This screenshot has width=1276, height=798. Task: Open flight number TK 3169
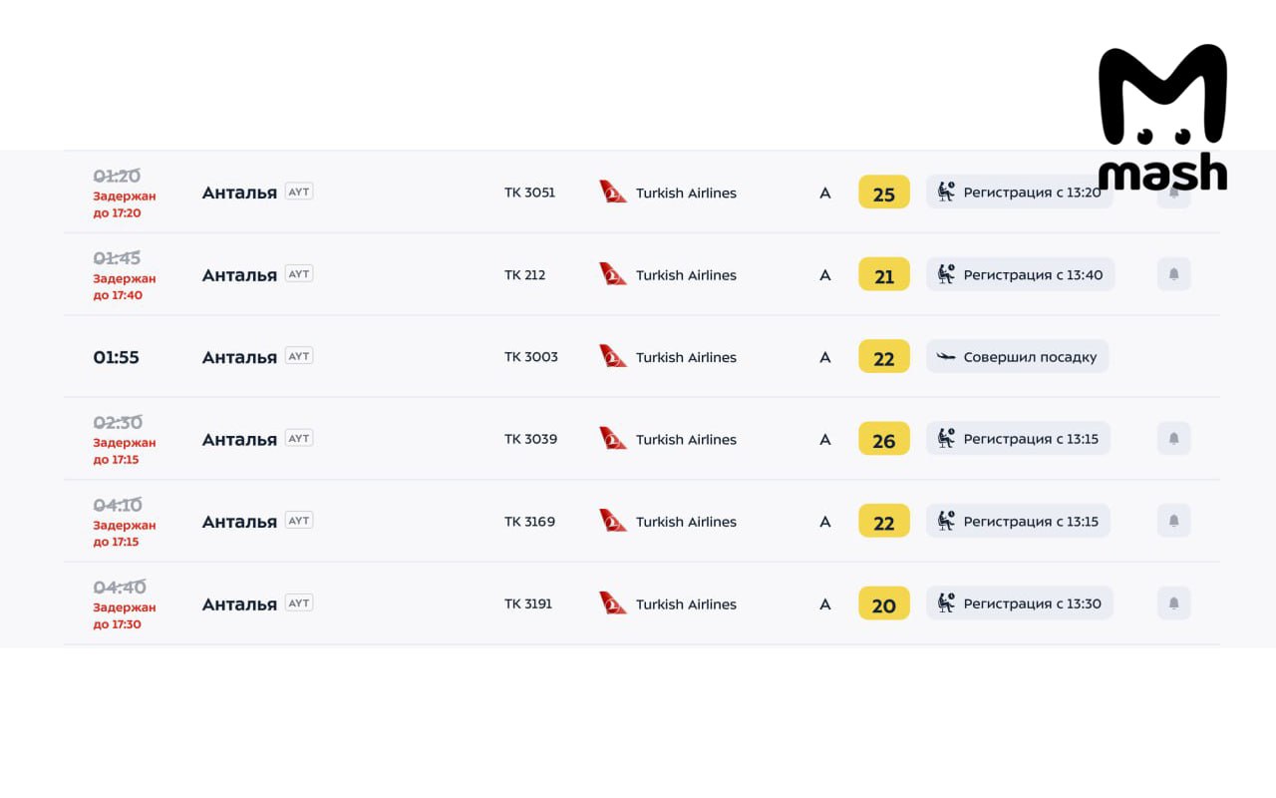pyautogui.click(x=529, y=521)
